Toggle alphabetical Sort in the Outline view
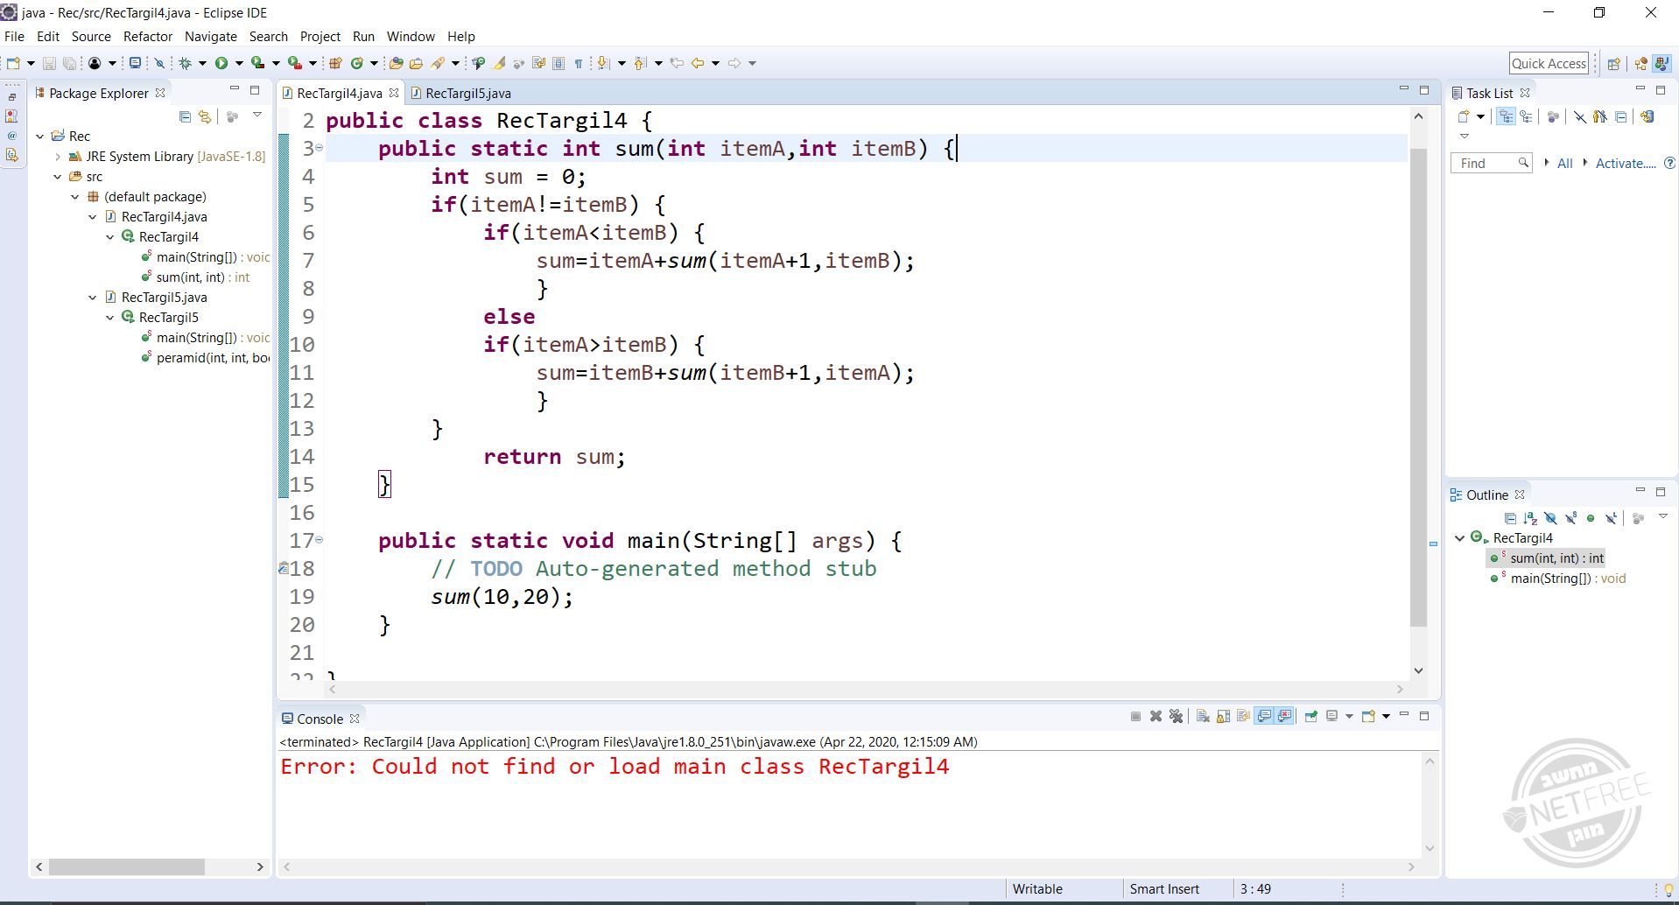The image size is (1679, 905). pyautogui.click(x=1530, y=518)
